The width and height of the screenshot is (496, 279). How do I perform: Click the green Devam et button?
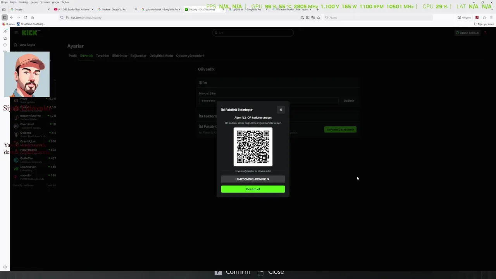coord(253,189)
